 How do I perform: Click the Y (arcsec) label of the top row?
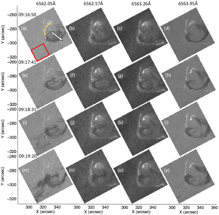click(3, 34)
